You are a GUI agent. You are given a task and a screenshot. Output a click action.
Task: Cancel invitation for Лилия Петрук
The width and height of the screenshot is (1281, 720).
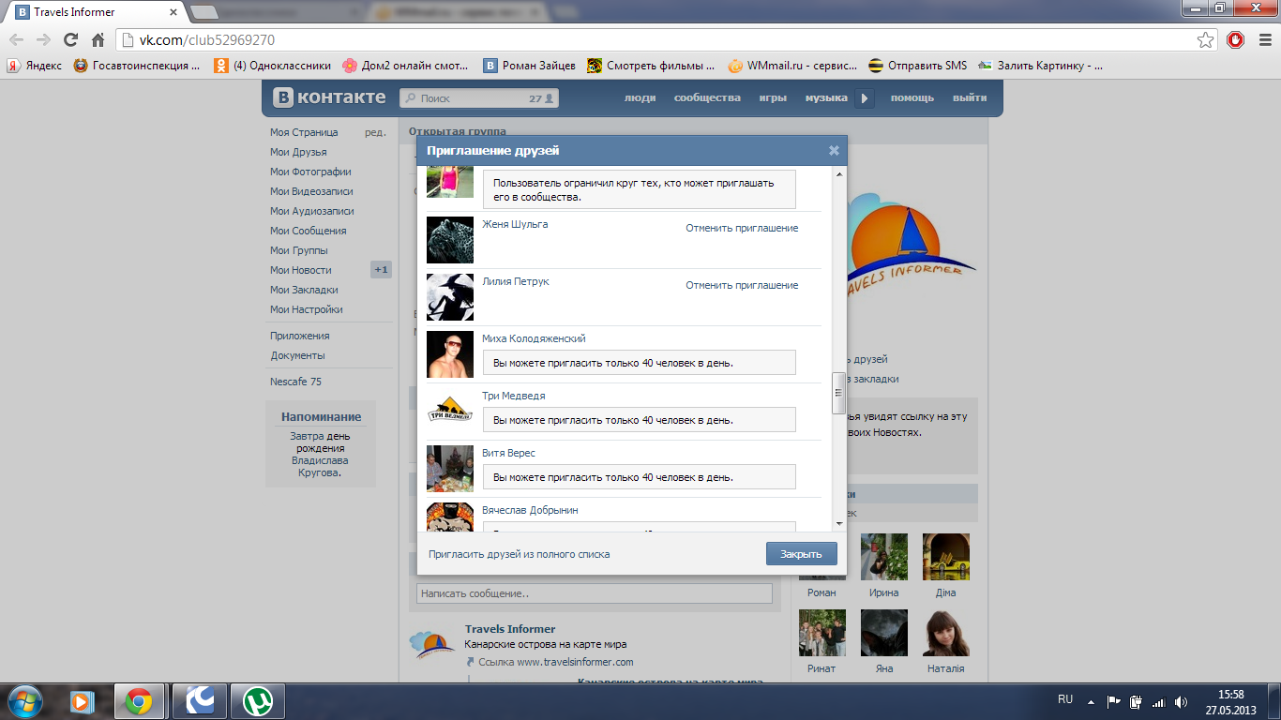click(742, 285)
